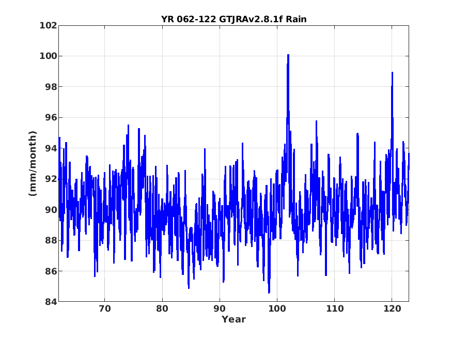Click the x-axis tick label 70

pos(105,309)
